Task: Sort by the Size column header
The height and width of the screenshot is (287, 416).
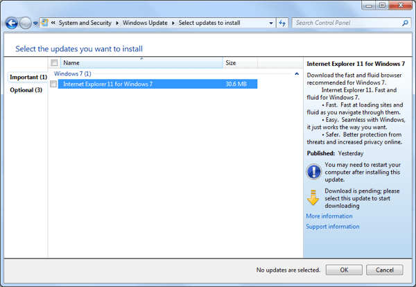Action: tap(240, 63)
